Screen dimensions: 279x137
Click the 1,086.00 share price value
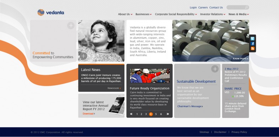coord(240,93)
